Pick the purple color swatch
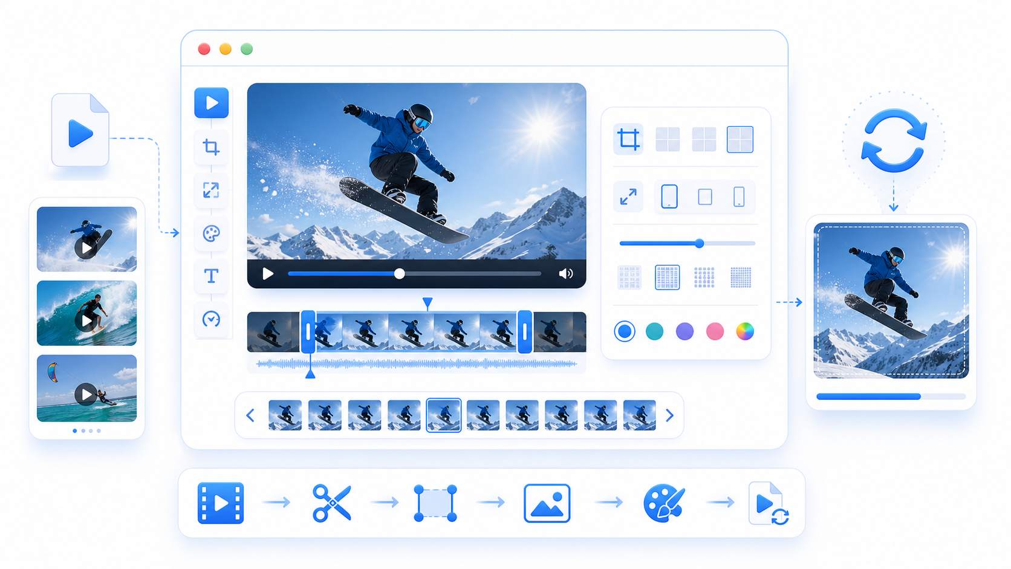Viewport: 1011px width, 569px height. [x=685, y=331]
